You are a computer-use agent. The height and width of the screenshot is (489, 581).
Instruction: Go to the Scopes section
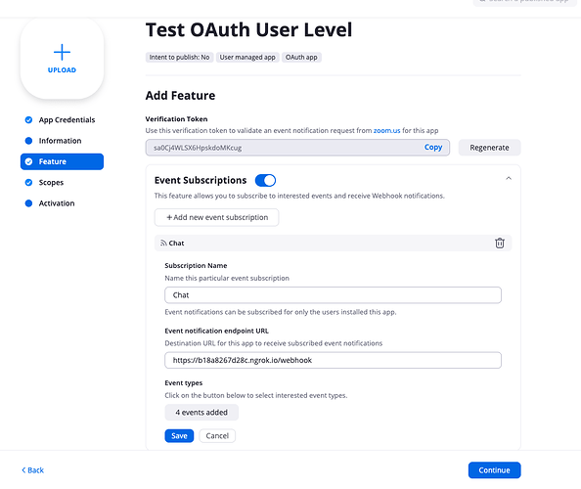click(51, 182)
